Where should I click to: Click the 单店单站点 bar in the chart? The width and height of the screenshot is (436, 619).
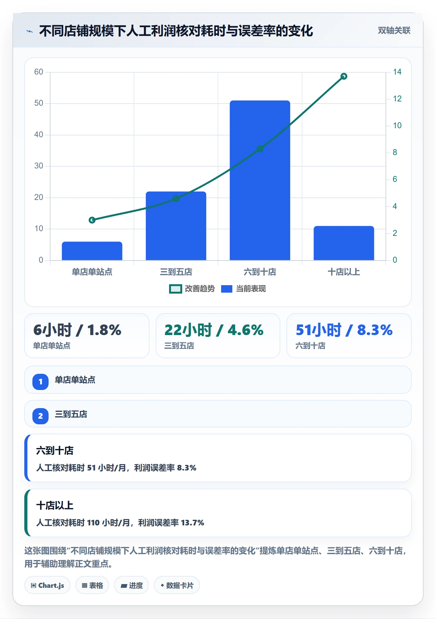(92, 251)
